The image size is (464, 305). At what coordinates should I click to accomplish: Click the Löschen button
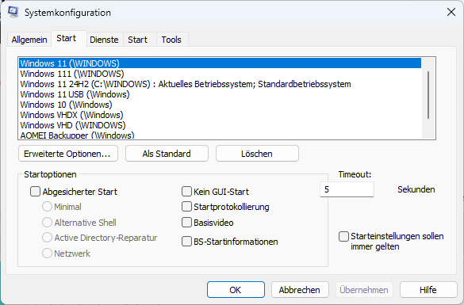click(257, 154)
